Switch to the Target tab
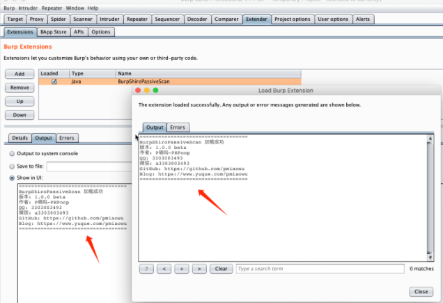The width and height of the screenshot is (443, 303). [15, 20]
